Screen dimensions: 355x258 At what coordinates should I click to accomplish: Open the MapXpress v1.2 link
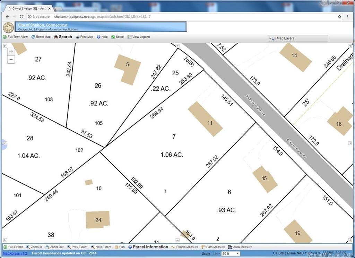click(x=15, y=253)
